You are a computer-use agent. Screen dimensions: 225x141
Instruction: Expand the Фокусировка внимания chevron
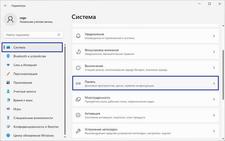coord(214,52)
